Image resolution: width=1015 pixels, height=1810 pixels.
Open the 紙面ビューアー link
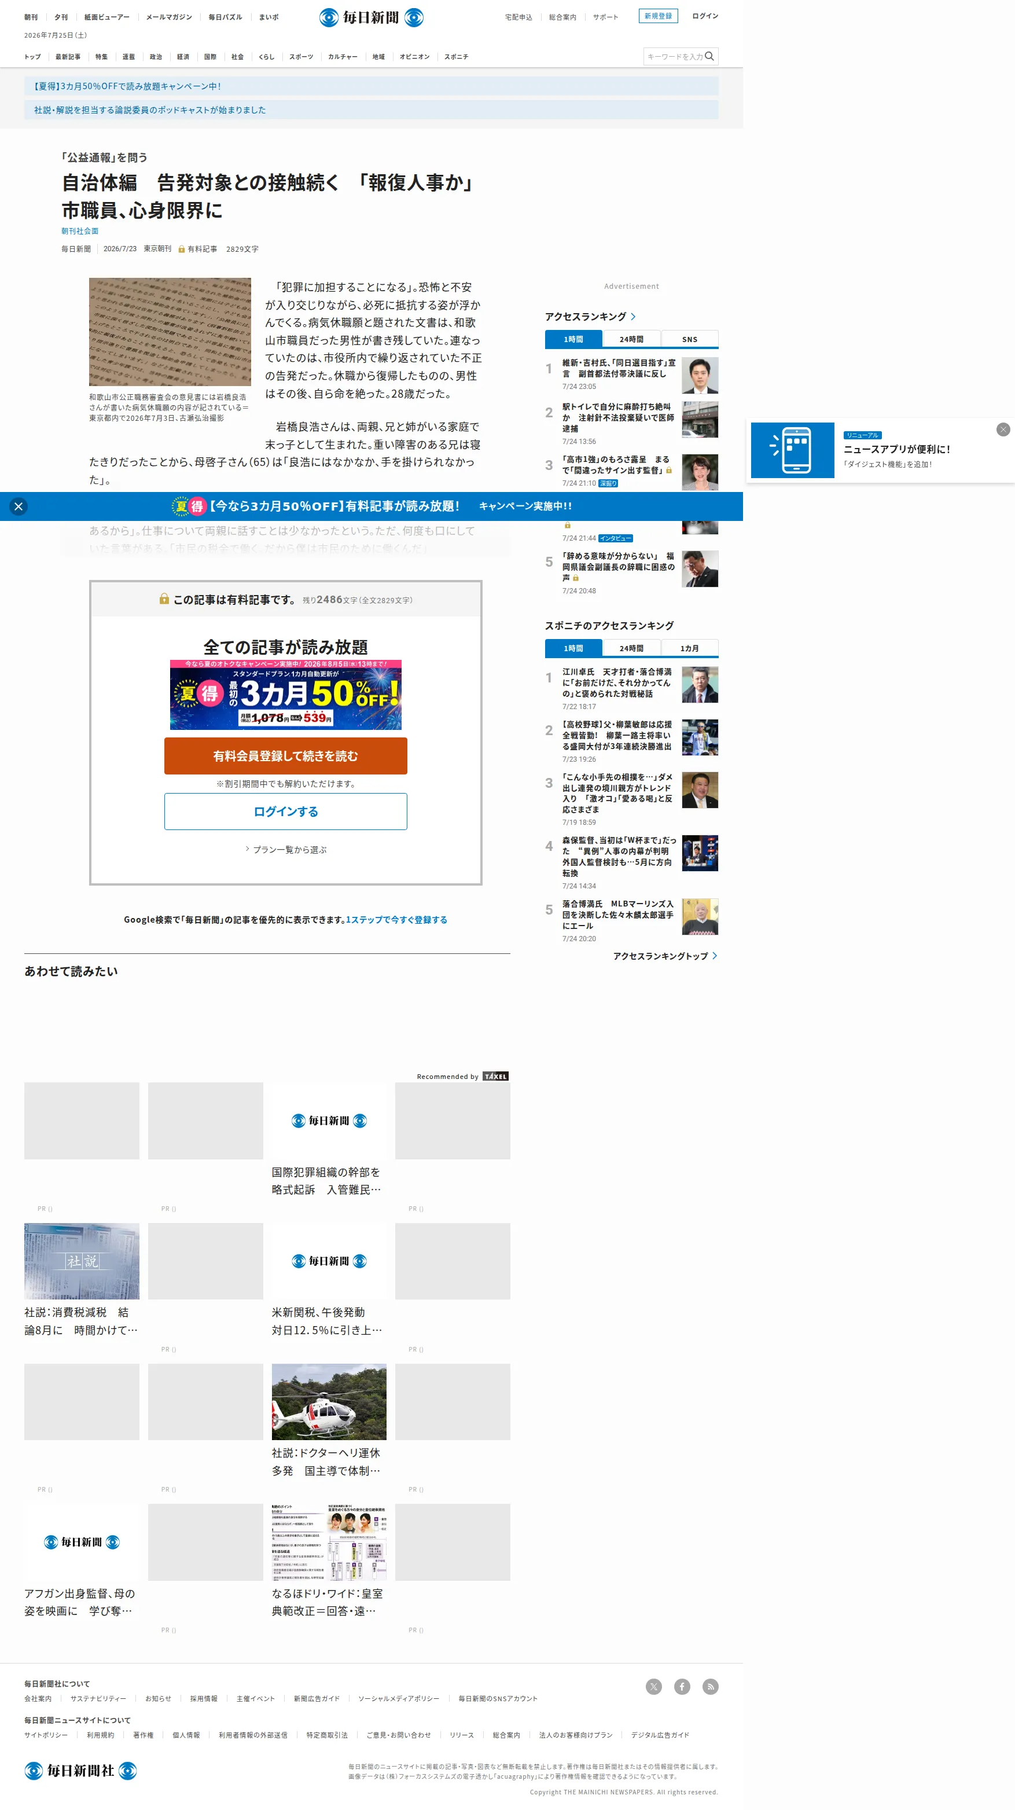[107, 17]
